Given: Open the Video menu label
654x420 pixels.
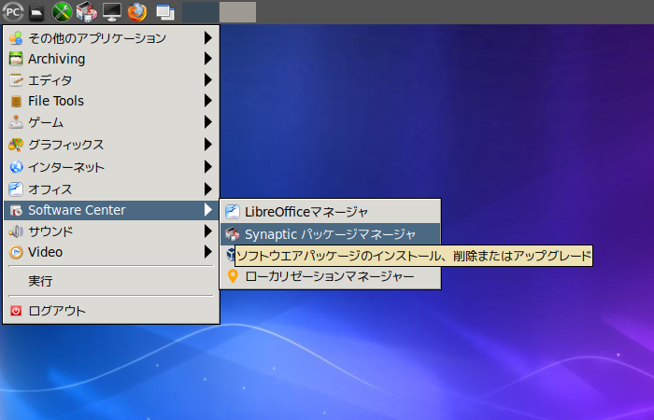Looking at the screenshot, I should tap(45, 252).
